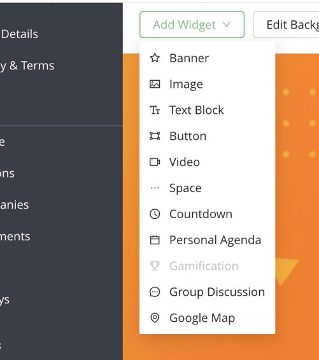Click the camera icon next to Video

click(155, 162)
